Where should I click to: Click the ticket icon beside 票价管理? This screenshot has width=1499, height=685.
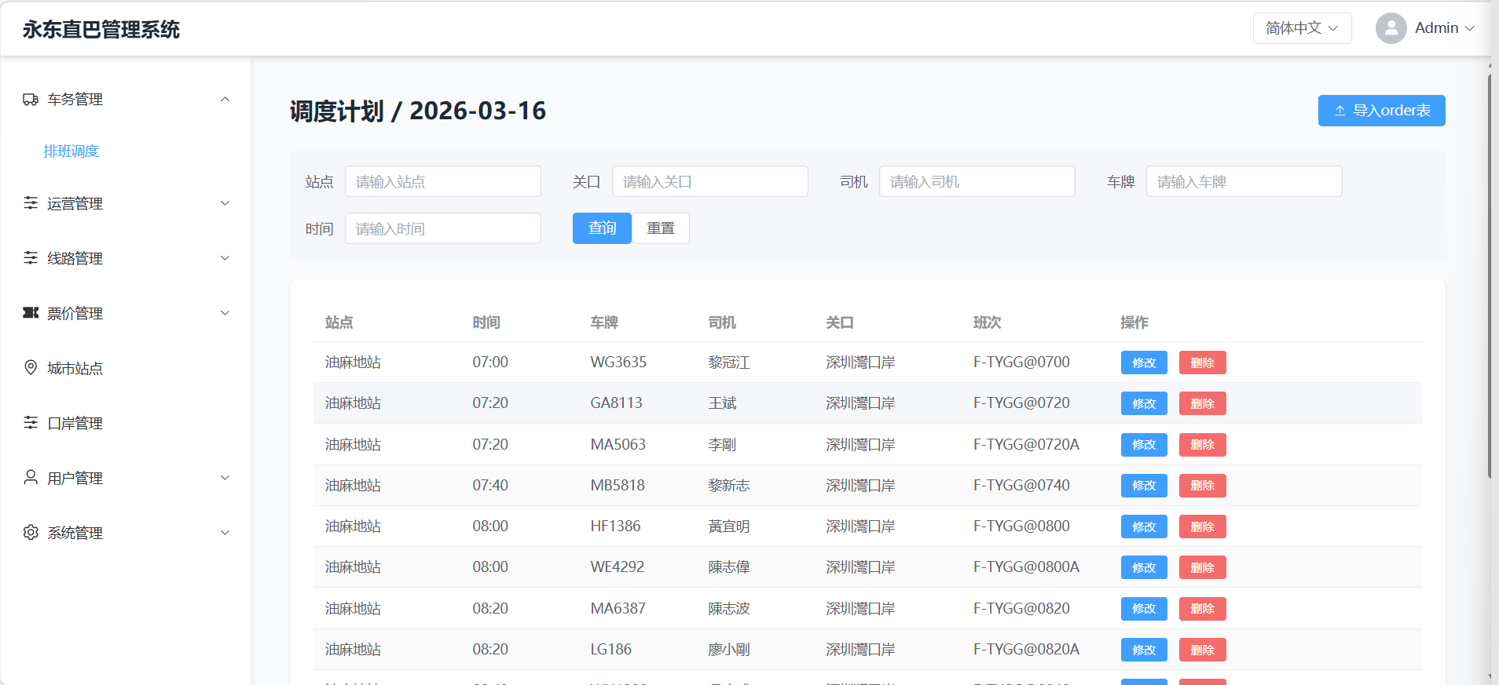pos(31,313)
